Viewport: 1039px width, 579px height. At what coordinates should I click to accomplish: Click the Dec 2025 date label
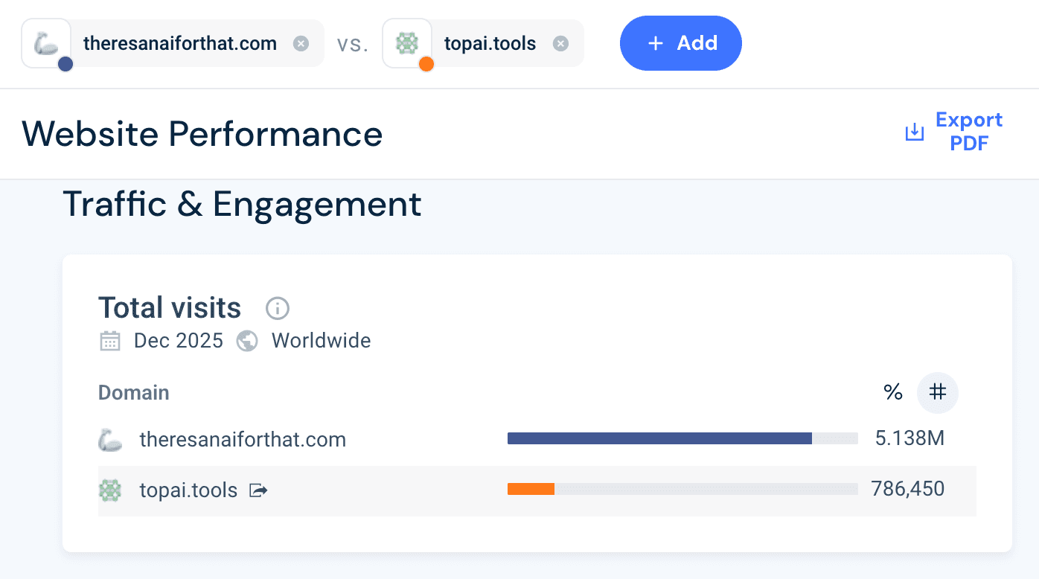tap(179, 341)
